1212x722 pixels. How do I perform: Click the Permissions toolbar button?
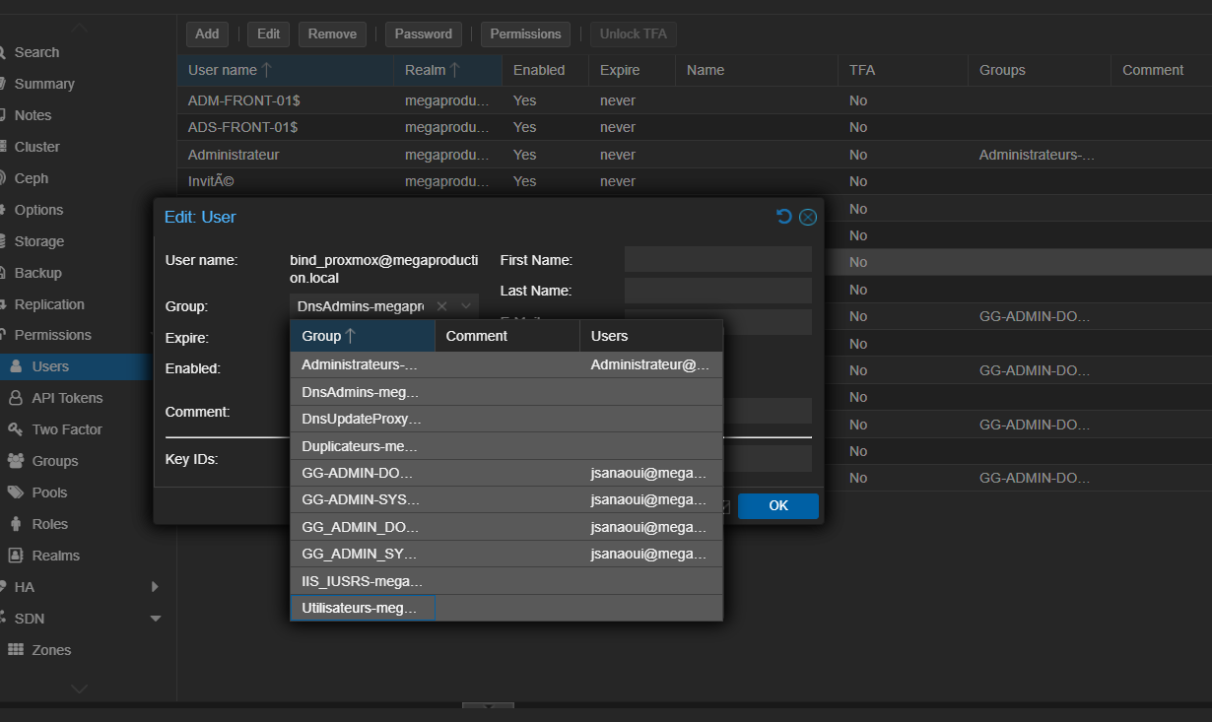point(525,34)
